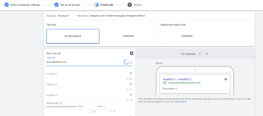Show the previous ad preview
Screen dimensions: 263x116
click(x=200, y=54)
